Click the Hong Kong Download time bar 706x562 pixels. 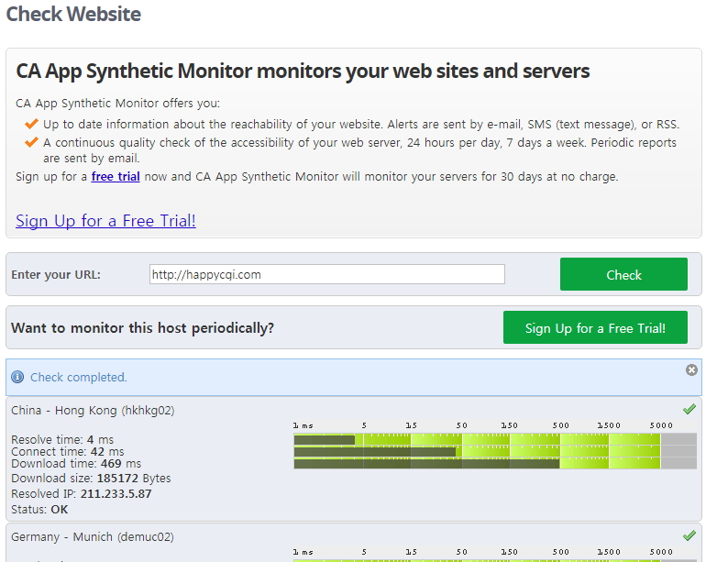427,463
